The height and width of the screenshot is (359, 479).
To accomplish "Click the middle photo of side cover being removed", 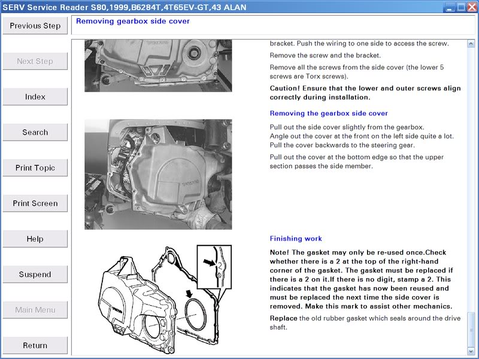I will click(158, 174).
